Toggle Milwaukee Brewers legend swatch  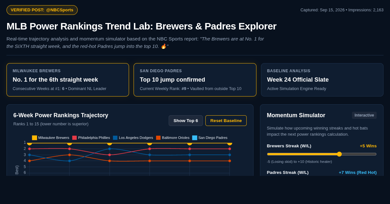click(x=34, y=138)
